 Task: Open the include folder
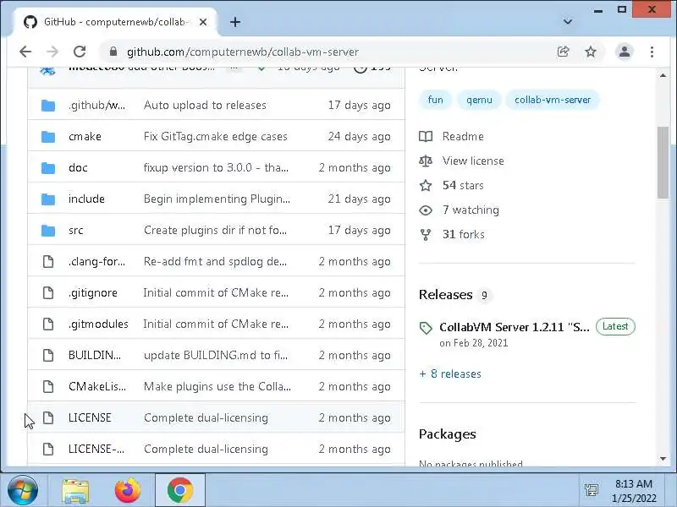[86, 199]
